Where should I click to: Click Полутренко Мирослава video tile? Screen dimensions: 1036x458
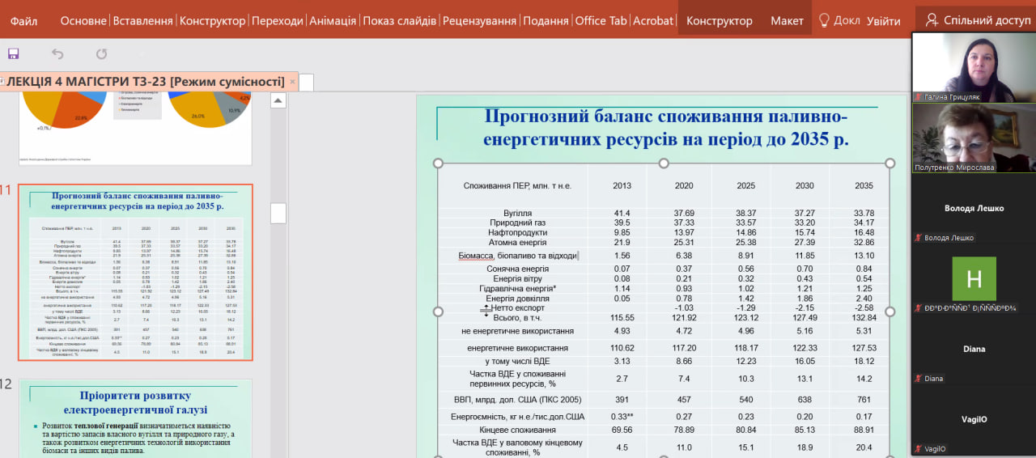tap(974, 138)
